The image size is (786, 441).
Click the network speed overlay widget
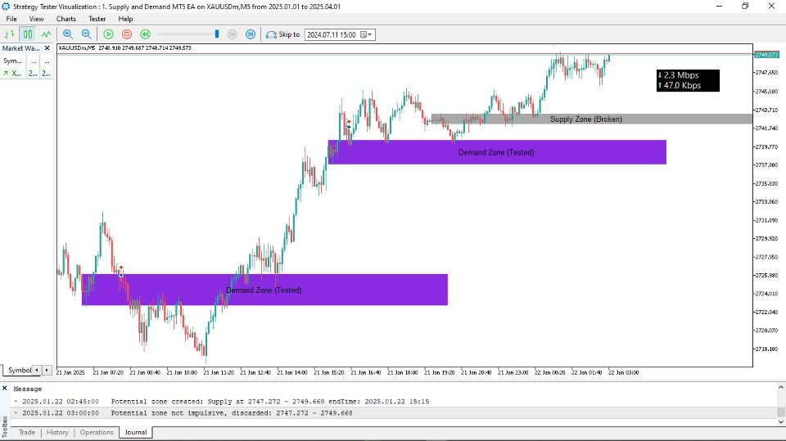coord(688,80)
